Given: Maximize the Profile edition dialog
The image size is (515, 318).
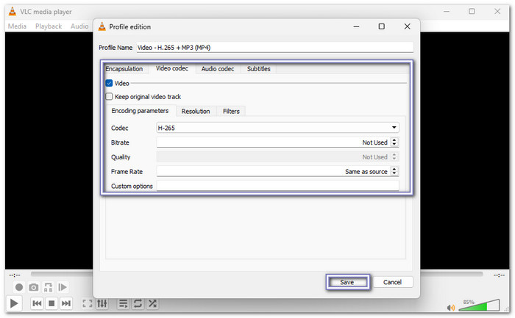Looking at the screenshot, I should [382, 26].
